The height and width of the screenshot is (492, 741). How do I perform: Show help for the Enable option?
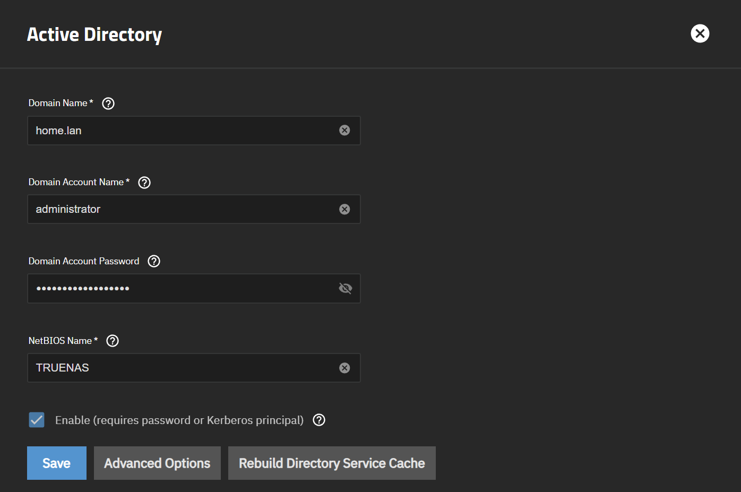(319, 420)
